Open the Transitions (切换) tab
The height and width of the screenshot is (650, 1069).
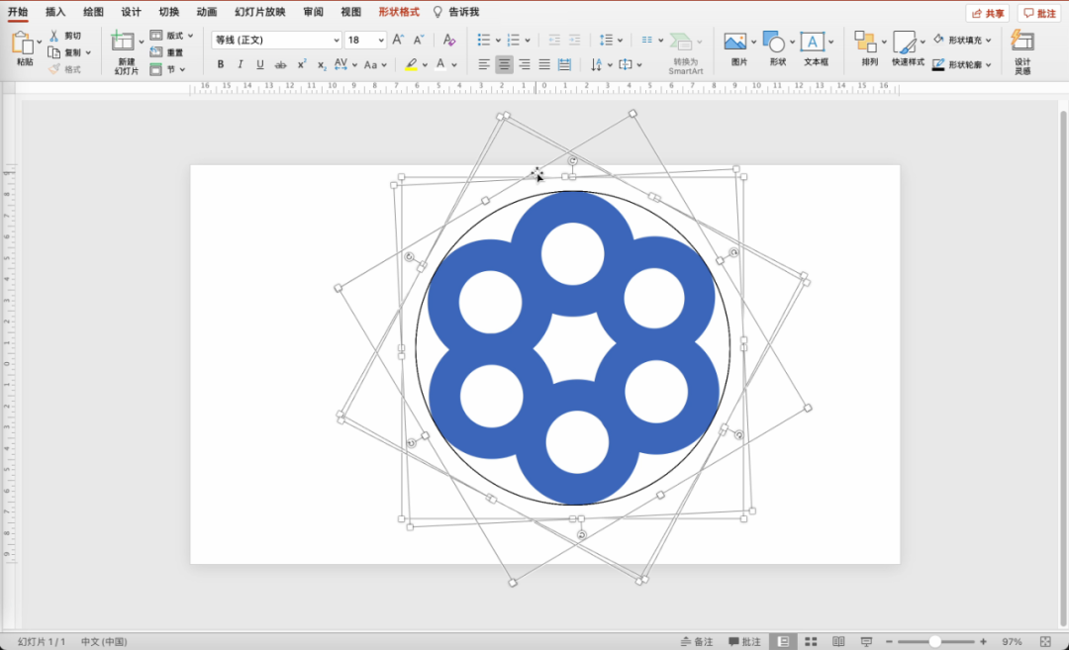coord(169,12)
